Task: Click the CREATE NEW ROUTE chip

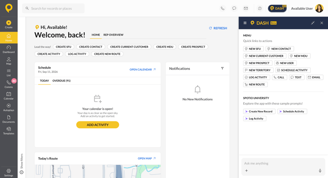Action: tap(107, 54)
